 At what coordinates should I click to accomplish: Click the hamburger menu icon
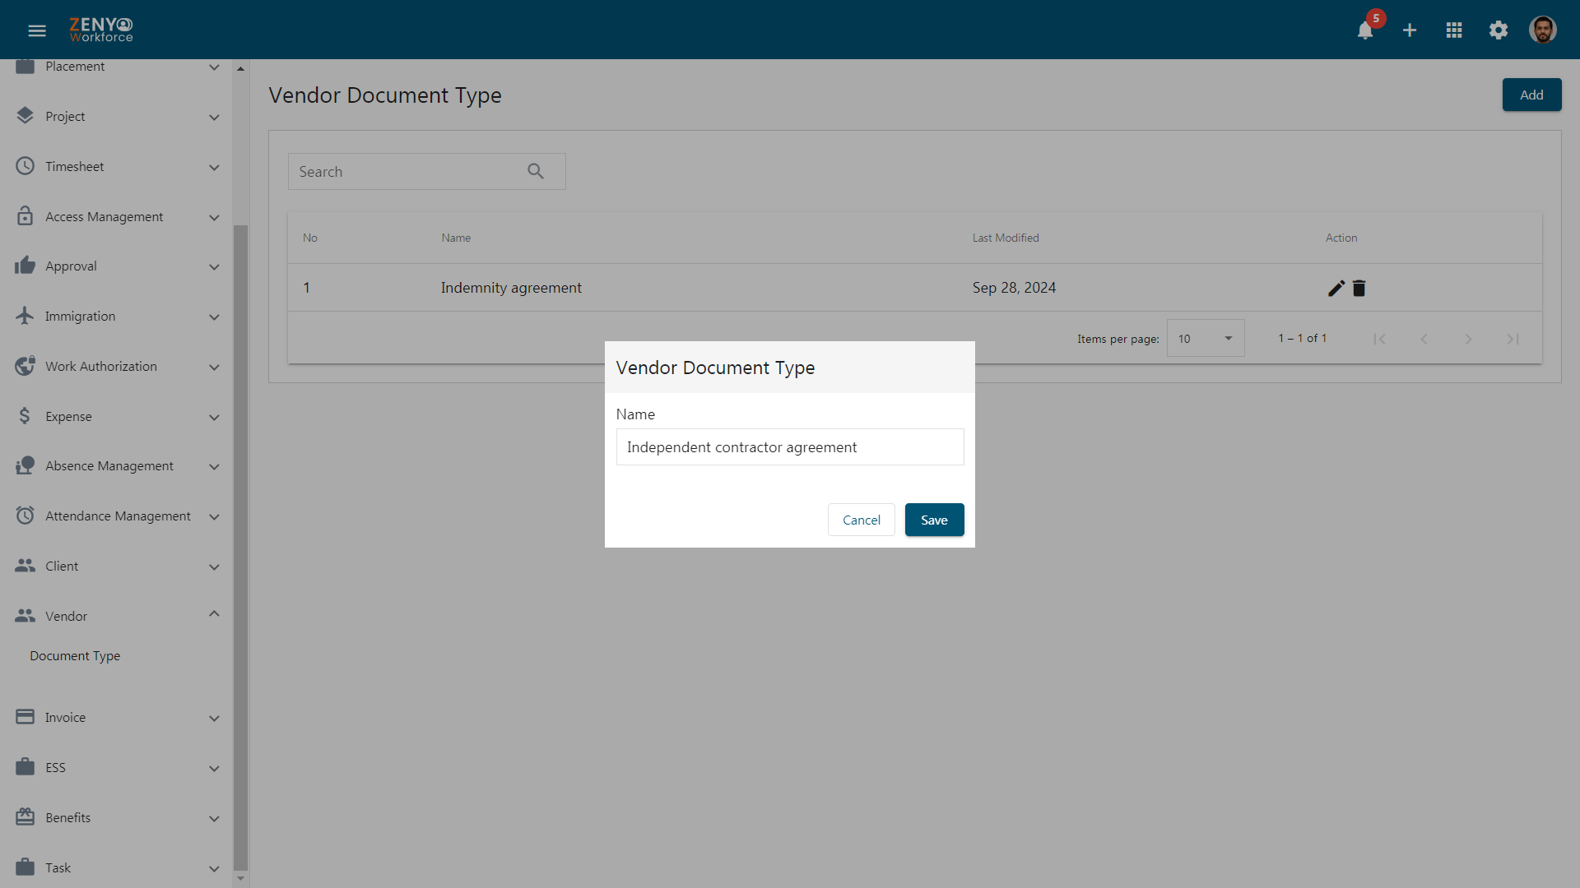point(38,30)
